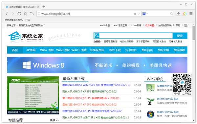
Task: Open 电脑公司 GHOST WIN7 SP1 X86 快速装机版 link
Action: point(96,85)
